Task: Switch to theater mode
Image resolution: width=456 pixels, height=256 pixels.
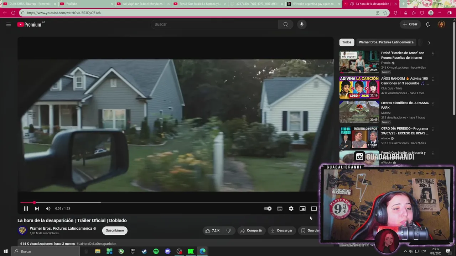Action: click(314, 209)
